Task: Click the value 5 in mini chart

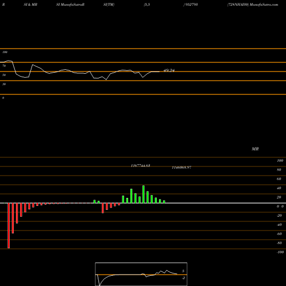Action: pos(183,271)
